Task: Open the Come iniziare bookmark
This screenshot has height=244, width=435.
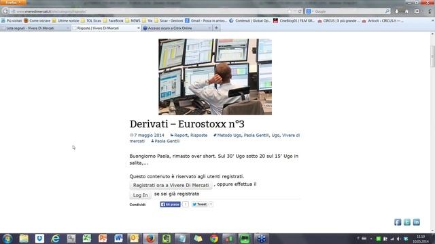Action: coord(37,21)
